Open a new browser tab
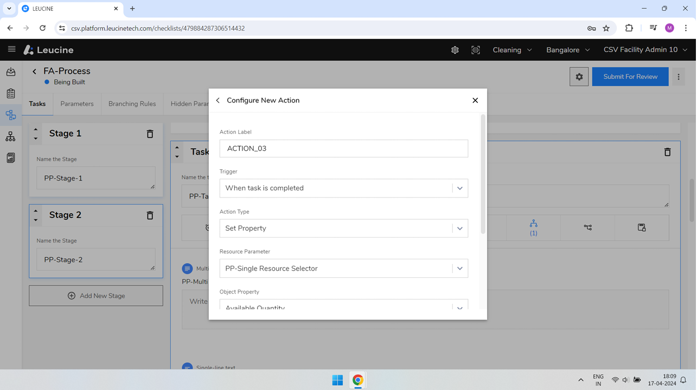Image resolution: width=697 pixels, height=390 pixels. tap(132, 9)
